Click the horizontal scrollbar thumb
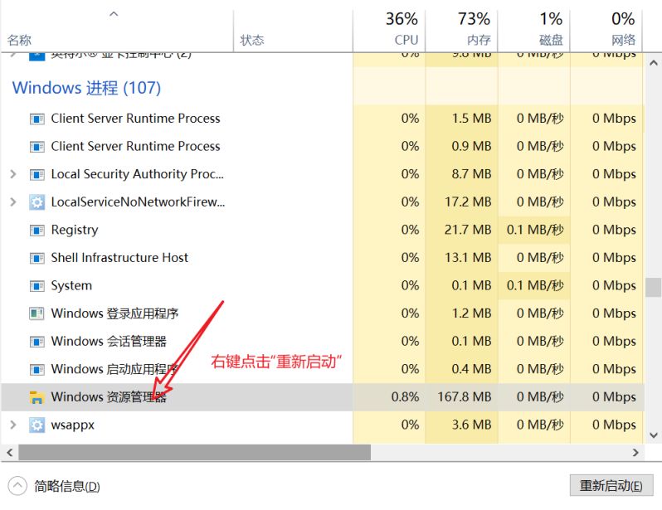The height and width of the screenshot is (510, 662). (195, 453)
